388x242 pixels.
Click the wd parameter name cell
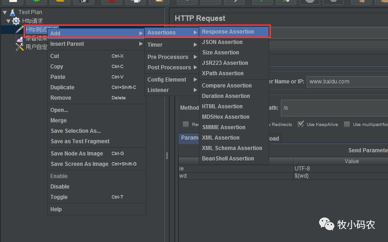coord(236,176)
